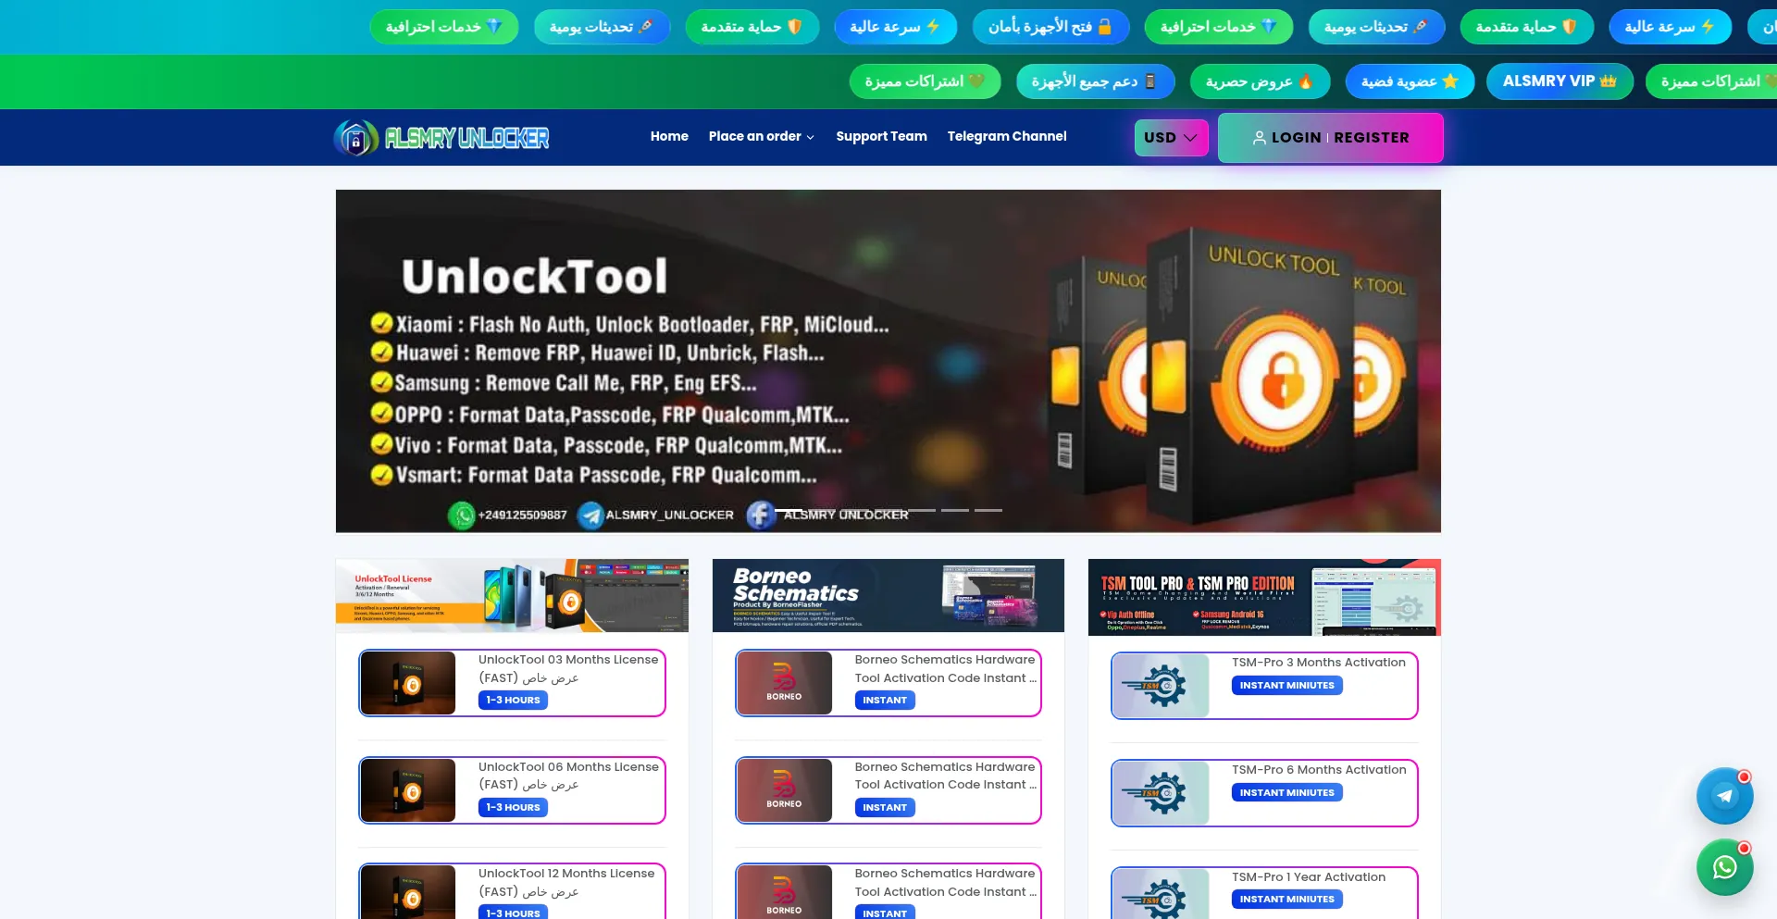Screen dimensions: 1777x919
Task: Open the Support Team page
Action: 881,136
